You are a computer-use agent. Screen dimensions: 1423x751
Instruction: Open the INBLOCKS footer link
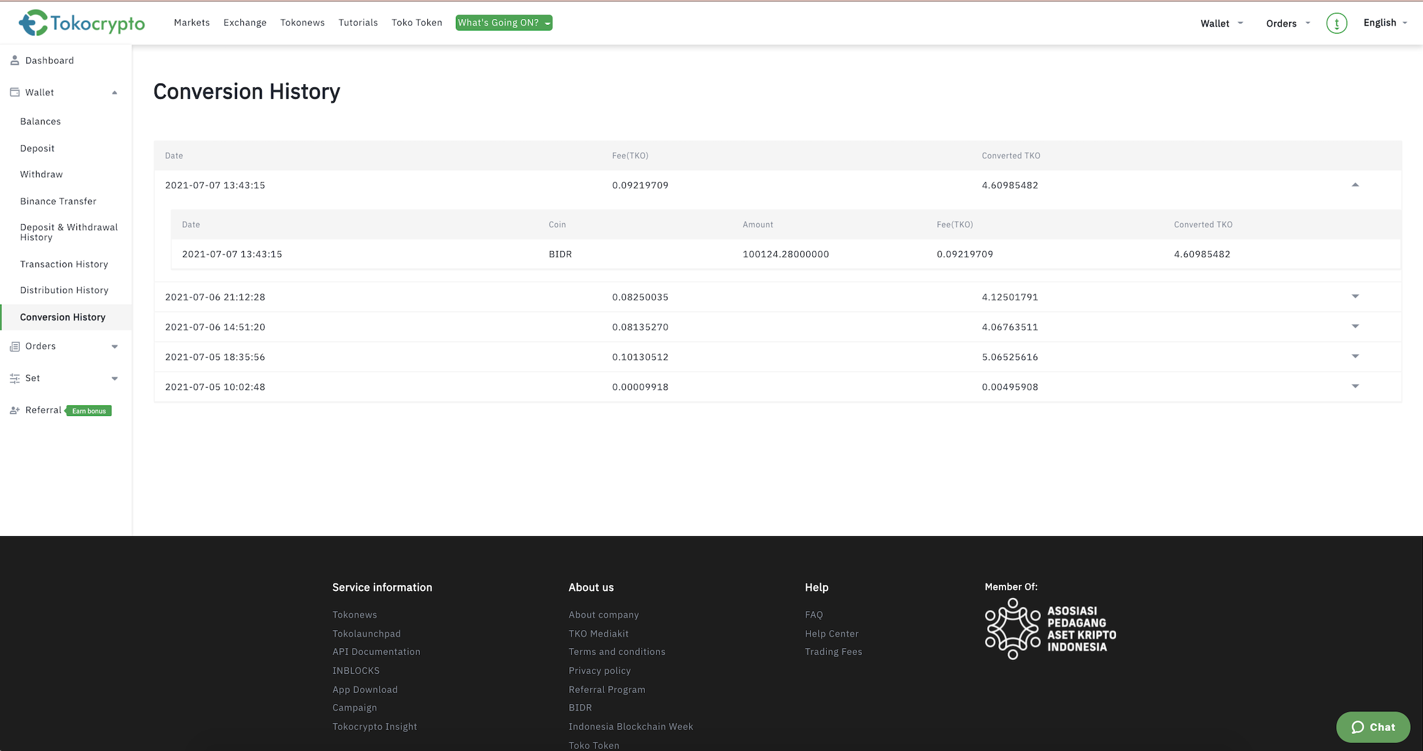click(356, 671)
